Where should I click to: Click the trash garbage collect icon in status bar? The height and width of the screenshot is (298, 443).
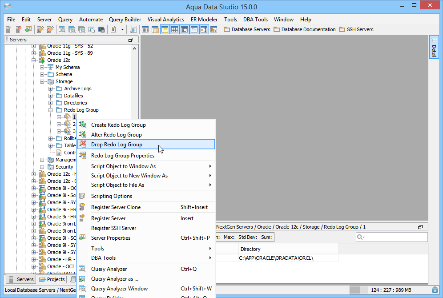click(435, 290)
